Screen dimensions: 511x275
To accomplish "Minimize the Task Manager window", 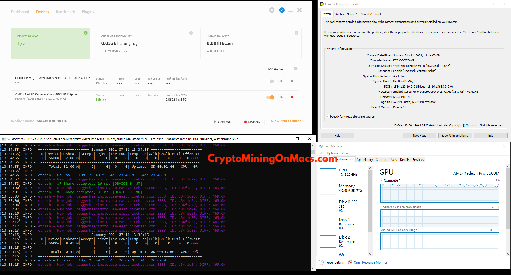I will click(x=480, y=146).
